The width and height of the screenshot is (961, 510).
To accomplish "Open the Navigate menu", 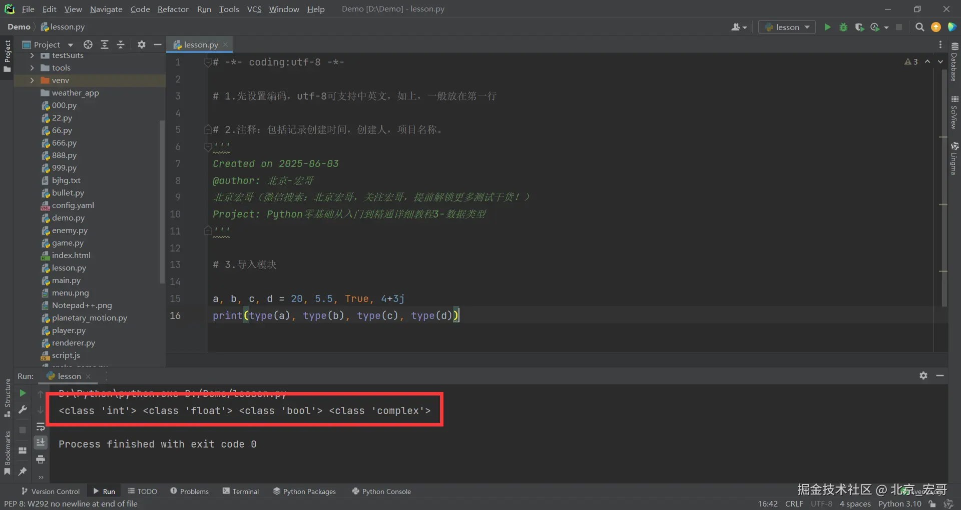I will tap(106, 9).
